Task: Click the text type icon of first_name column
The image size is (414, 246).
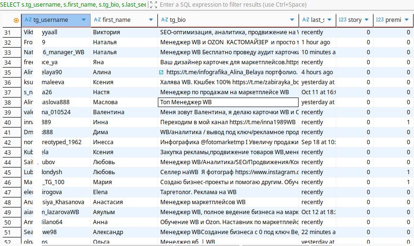Action: [x=97, y=20]
